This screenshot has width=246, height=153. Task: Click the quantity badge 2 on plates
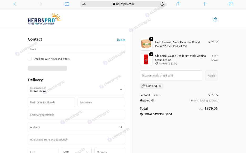[x=151, y=39]
